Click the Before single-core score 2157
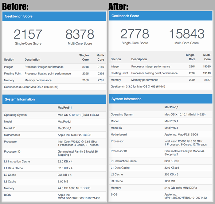Viewport: 215px width, 204px height. (x=28, y=34)
